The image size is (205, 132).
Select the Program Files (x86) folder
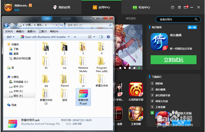coord(102,65)
